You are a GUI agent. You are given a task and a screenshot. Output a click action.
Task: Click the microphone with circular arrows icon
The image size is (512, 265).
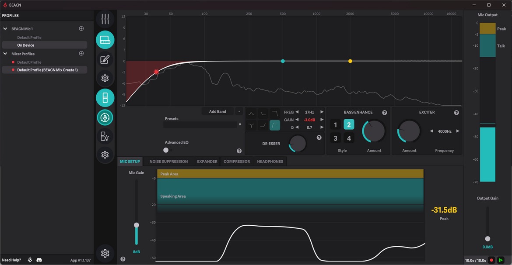point(105,117)
